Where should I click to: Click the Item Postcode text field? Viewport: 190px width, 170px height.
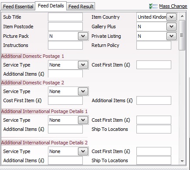click(65, 27)
